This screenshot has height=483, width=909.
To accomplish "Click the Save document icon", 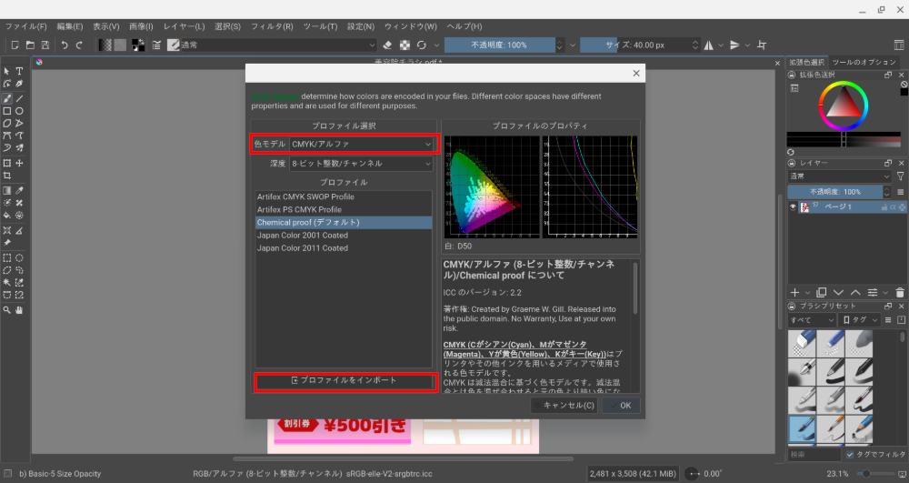I will coord(45,45).
